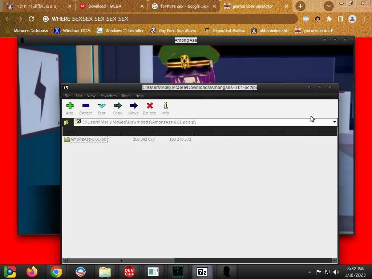Open the tab search dropdown in Chrome
This screenshot has height=279, width=372.
[x=328, y=7]
